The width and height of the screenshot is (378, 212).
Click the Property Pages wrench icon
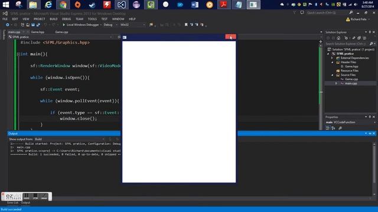click(x=340, y=128)
